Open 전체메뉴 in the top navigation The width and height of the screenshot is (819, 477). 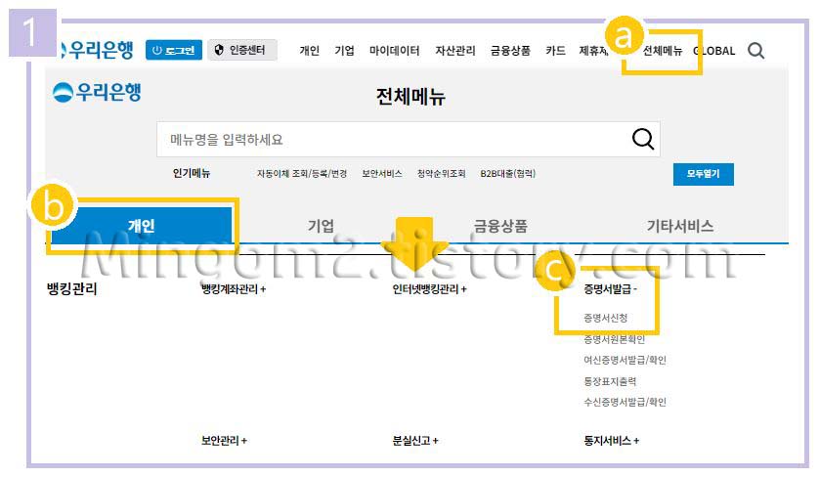click(x=663, y=51)
